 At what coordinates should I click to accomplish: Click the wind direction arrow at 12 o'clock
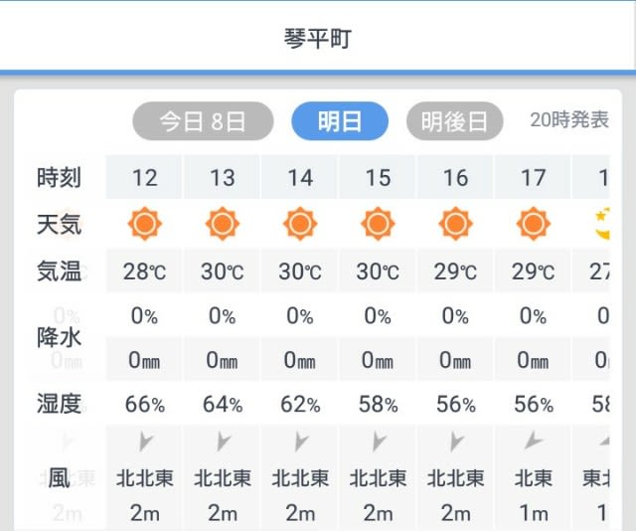(x=146, y=442)
